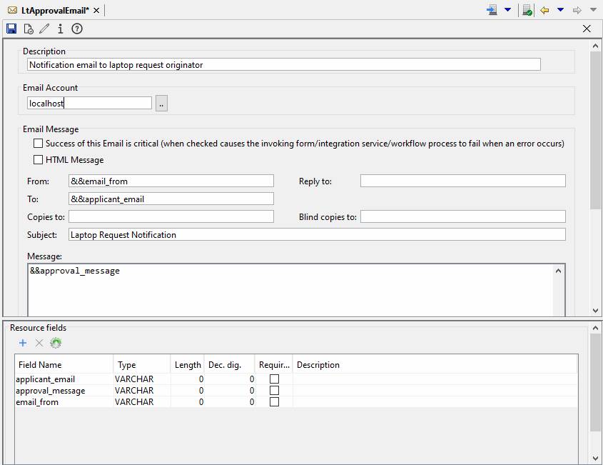Screen dimensions: 603x465
Task: Add a new resource field with plus
Action: (x=23, y=343)
